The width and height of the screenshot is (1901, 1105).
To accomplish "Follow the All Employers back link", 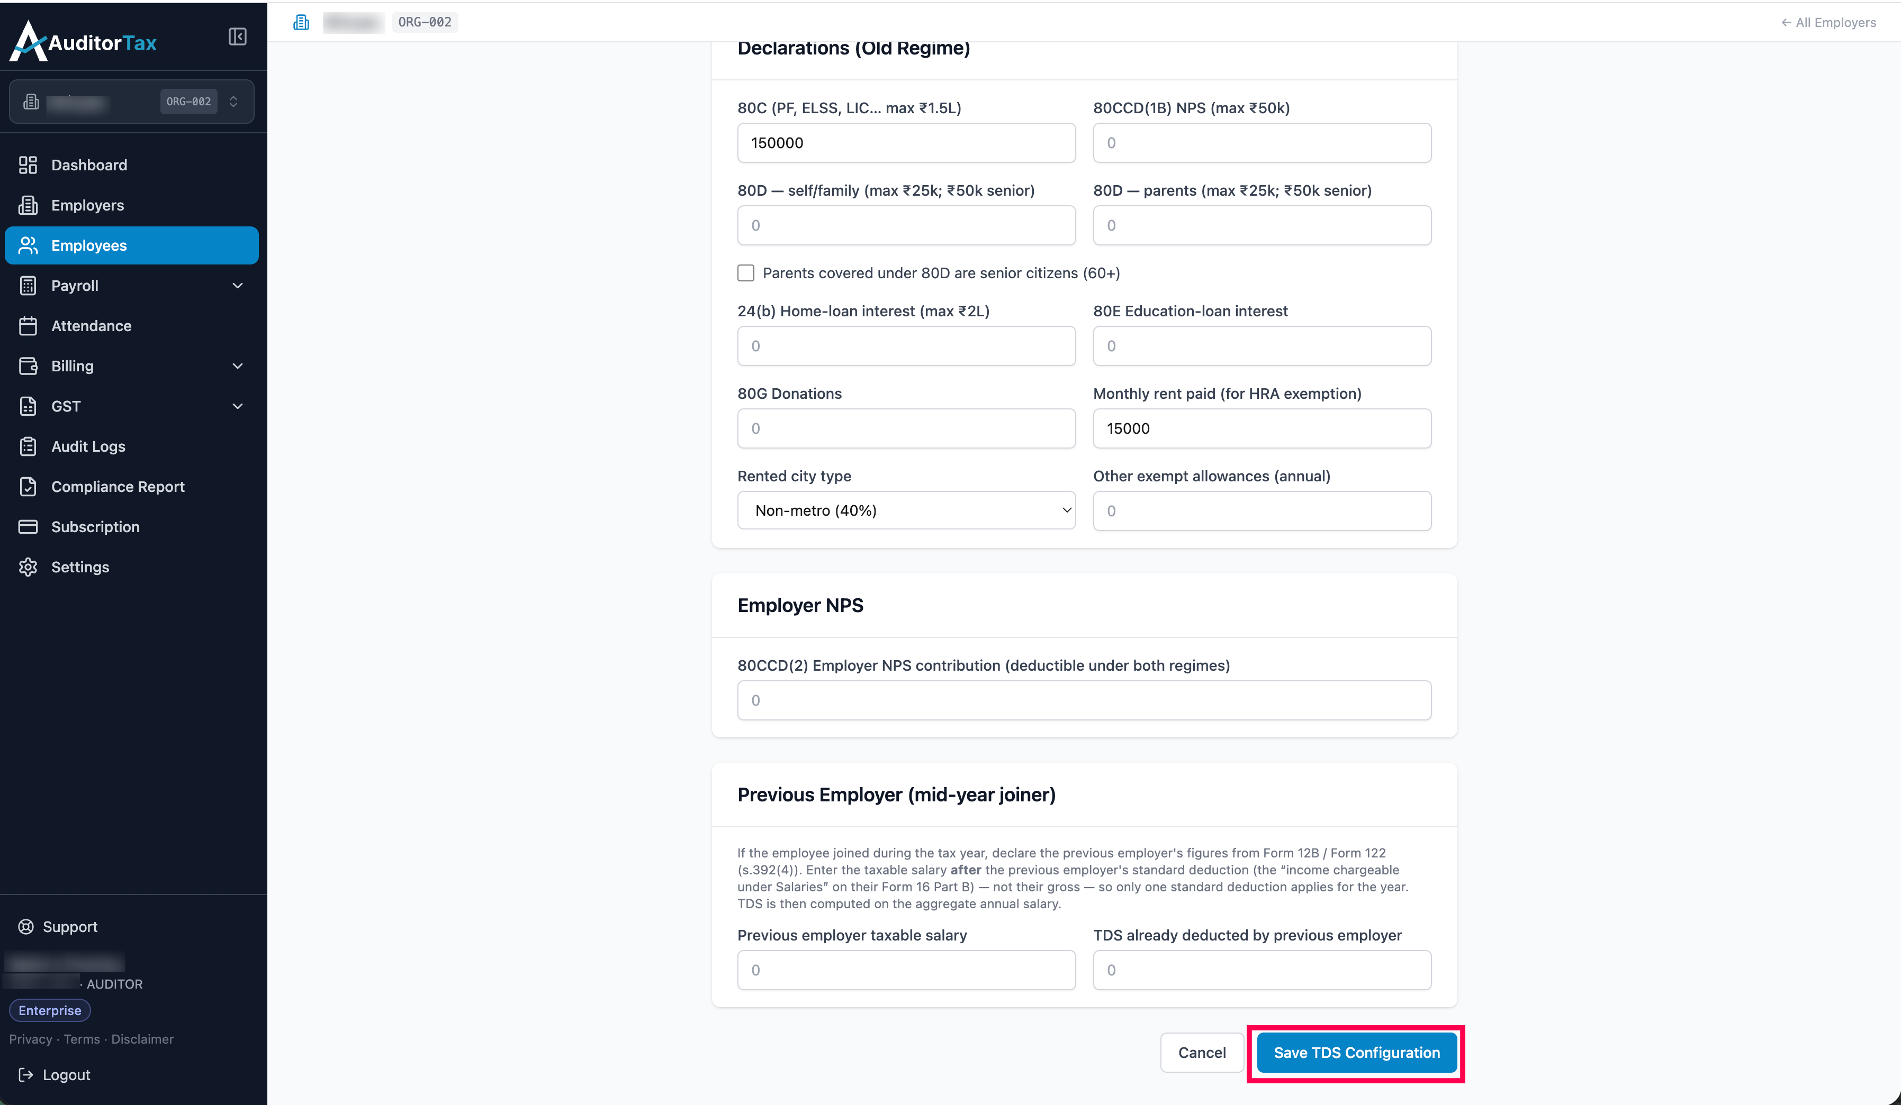I will coord(1828,23).
